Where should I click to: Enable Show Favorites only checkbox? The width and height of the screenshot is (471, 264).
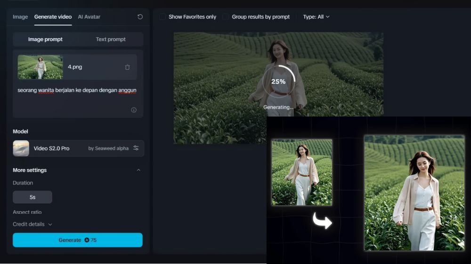point(162,17)
